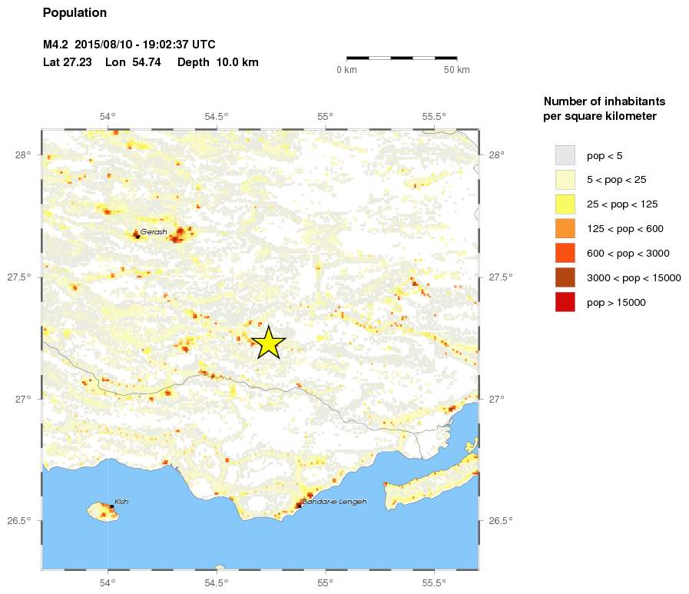
Task: Select the '25 < pop < 125' yellow swatch
Action: pyautogui.click(x=565, y=204)
